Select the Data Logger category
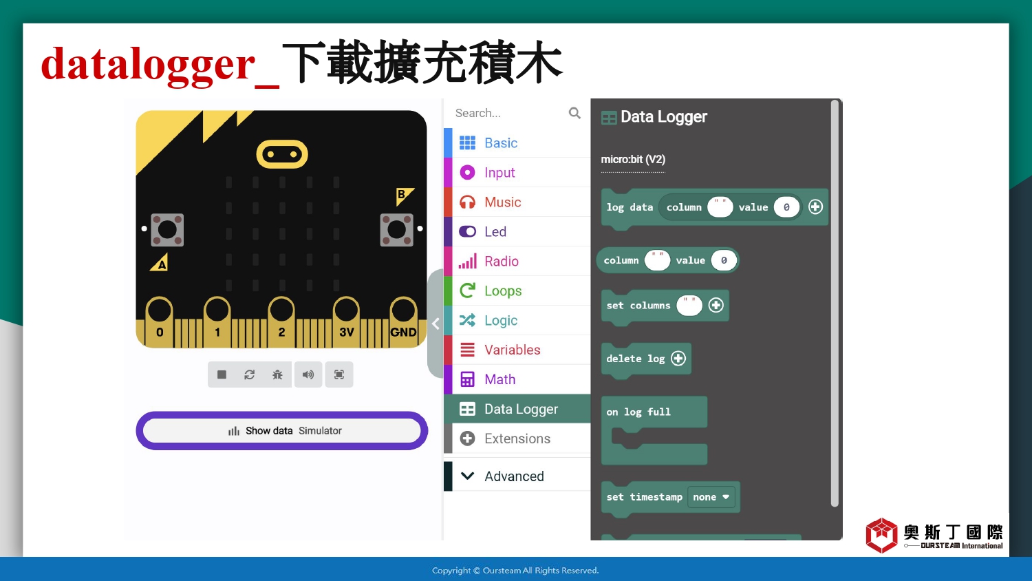 click(517, 409)
